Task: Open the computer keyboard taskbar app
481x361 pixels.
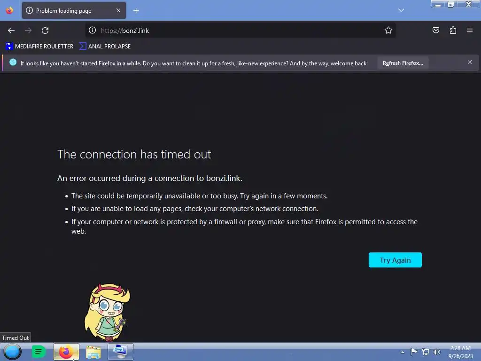Action: click(x=121, y=352)
